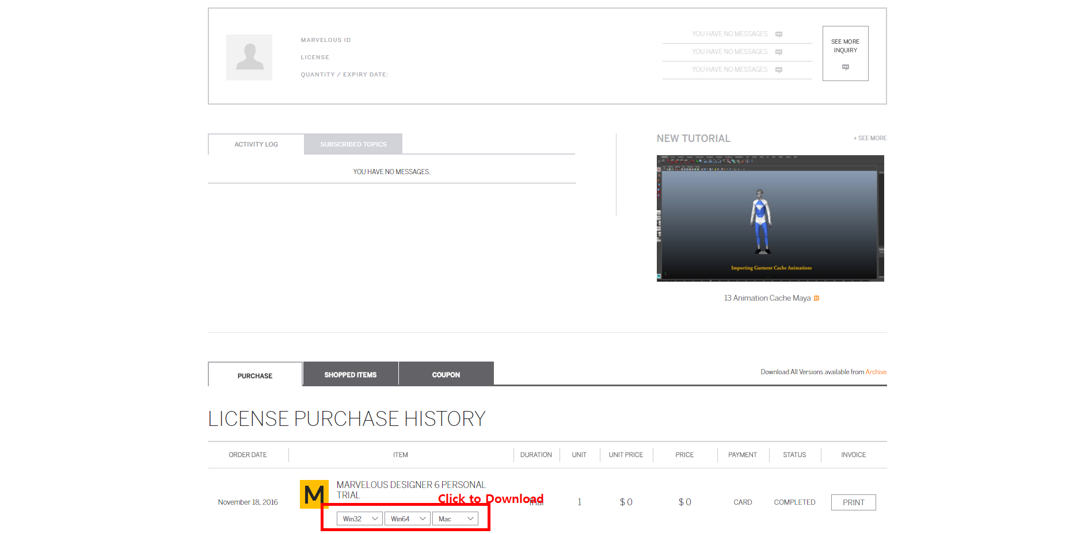The image size is (1092, 534).
Task: Click the icon next to Animation Cache Maya
Action: [816, 298]
